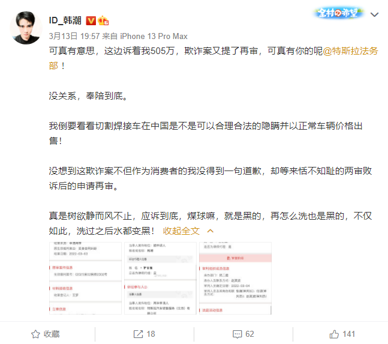Viewport: 388px width, 344px height.
Task: Click the 全村の希望 badge banner
Action: pyautogui.click(x=338, y=13)
